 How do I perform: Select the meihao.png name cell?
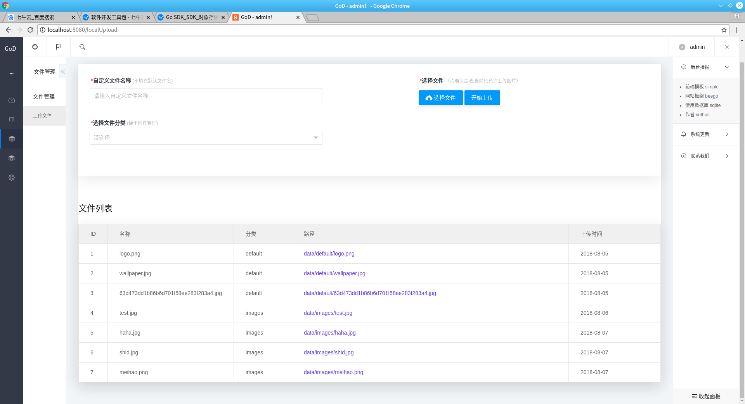[171, 372]
